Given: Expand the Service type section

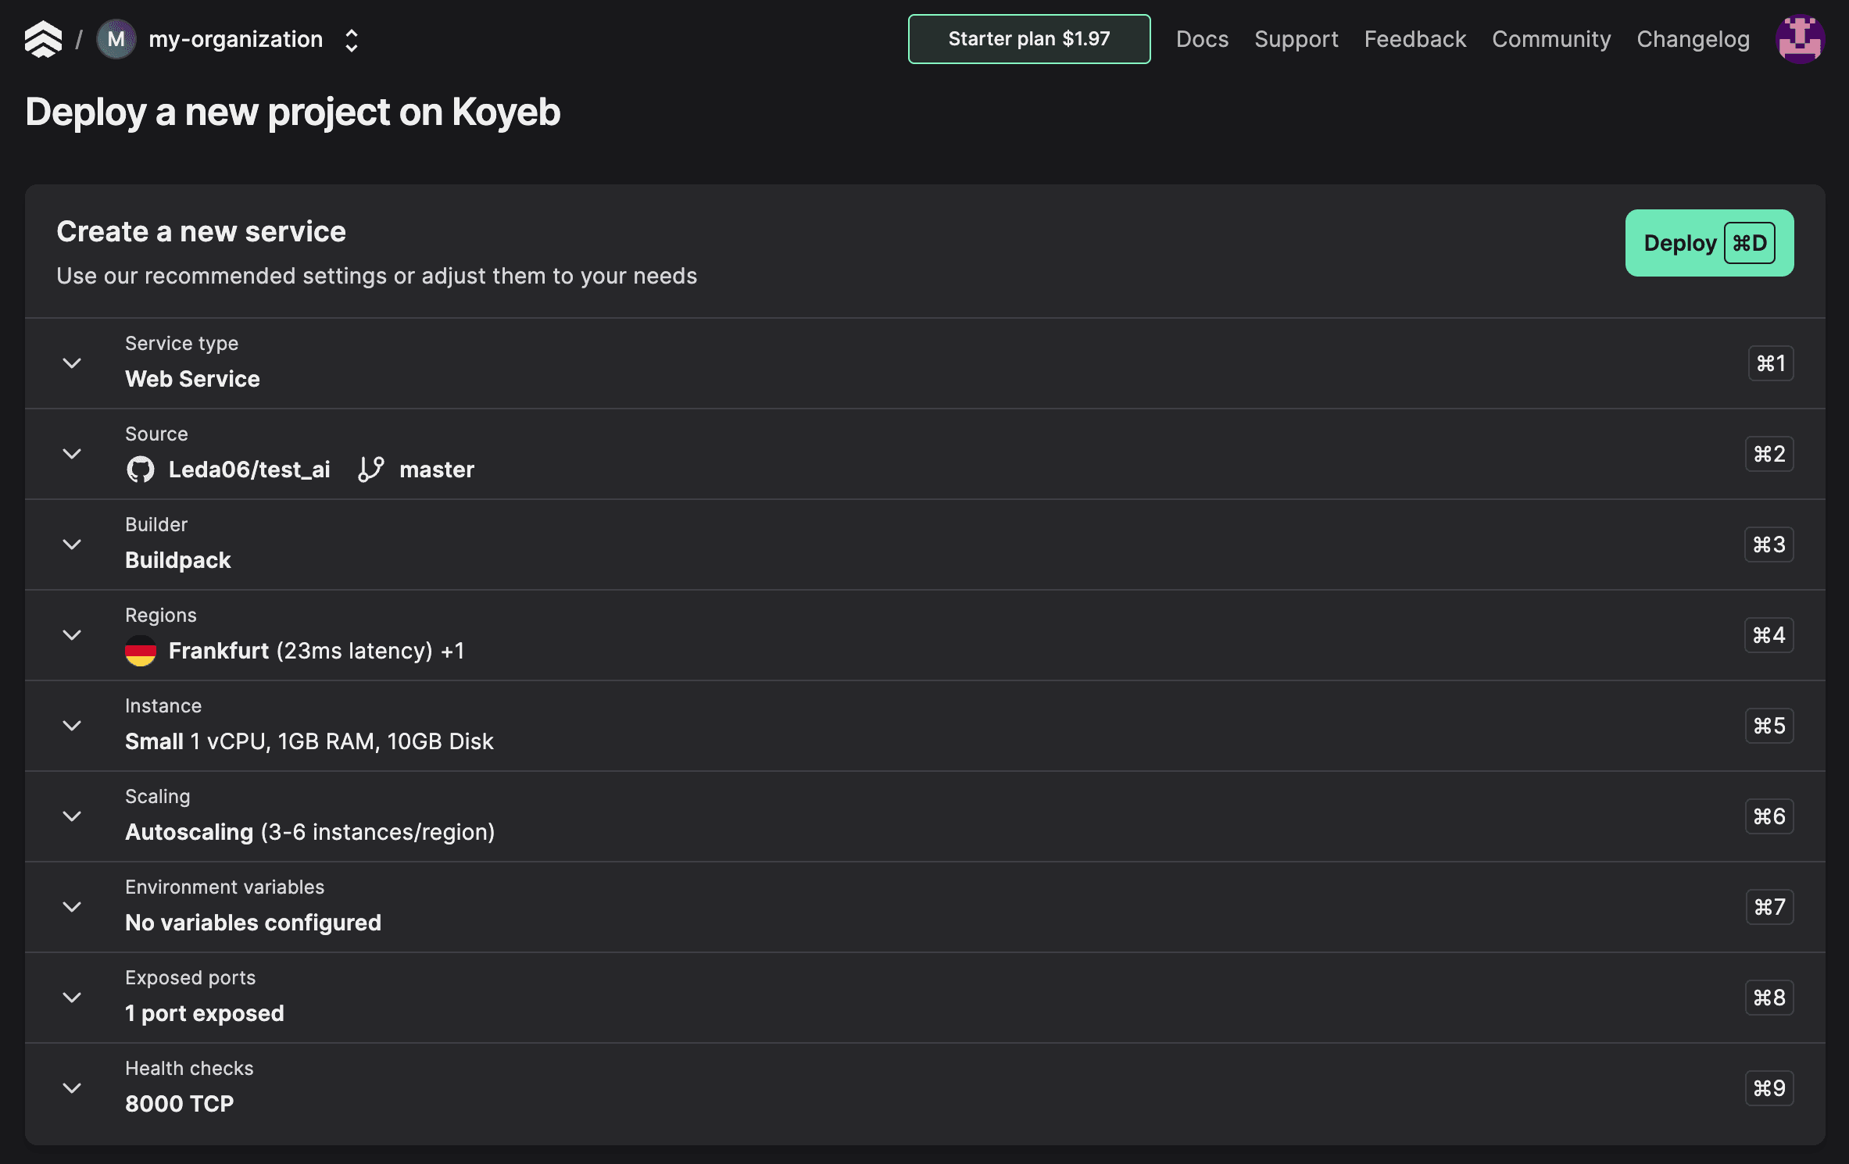Looking at the screenshot, I should (x=71, y=363).
